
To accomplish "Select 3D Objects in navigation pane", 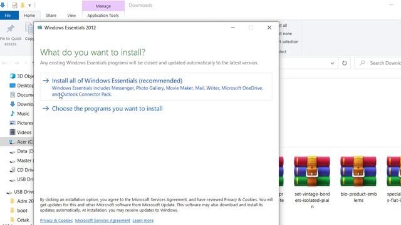I will 21,76.
